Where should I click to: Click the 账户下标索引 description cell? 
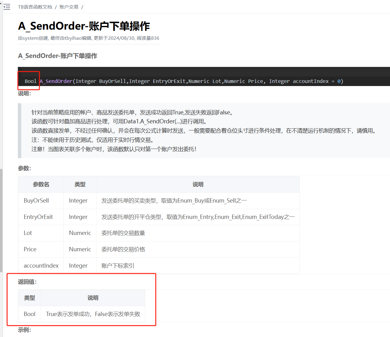coord(118,266)
